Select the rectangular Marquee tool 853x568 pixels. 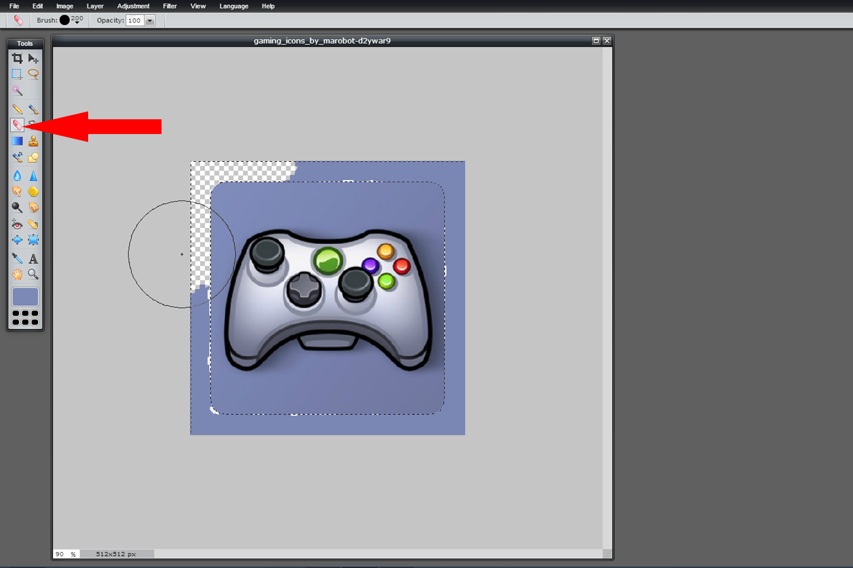(x=17, y=74)
